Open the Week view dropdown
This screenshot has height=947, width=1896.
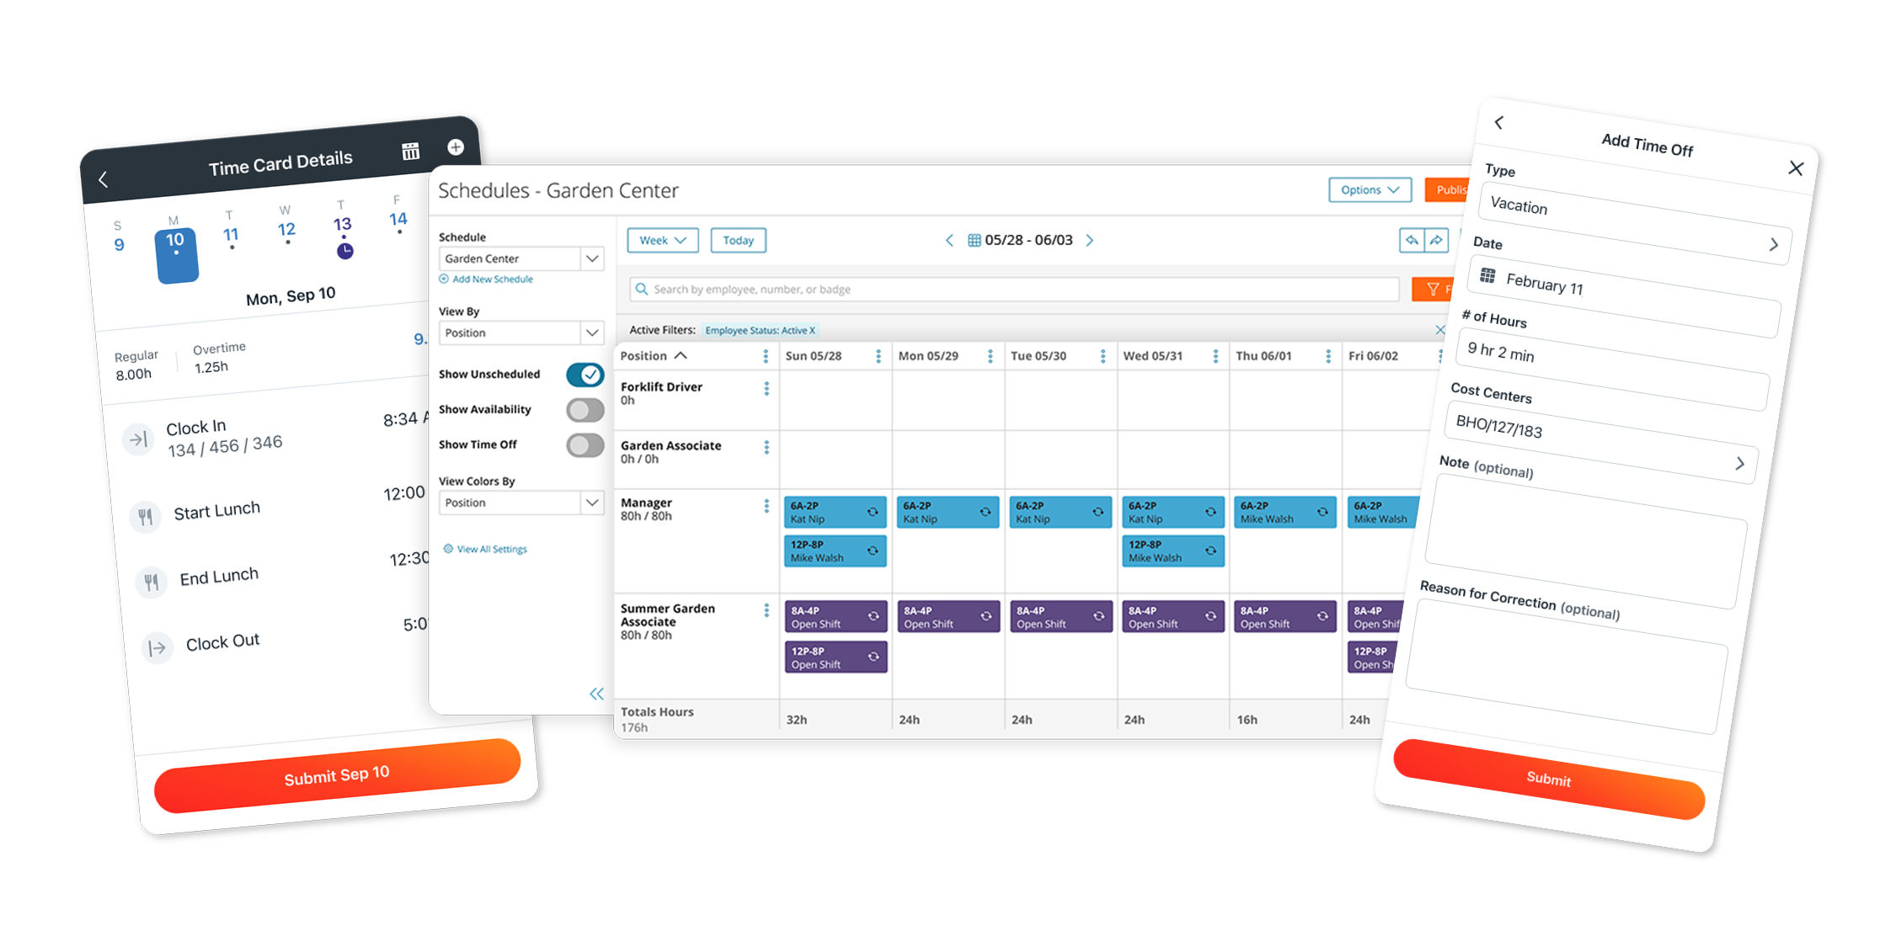(662, 240)
